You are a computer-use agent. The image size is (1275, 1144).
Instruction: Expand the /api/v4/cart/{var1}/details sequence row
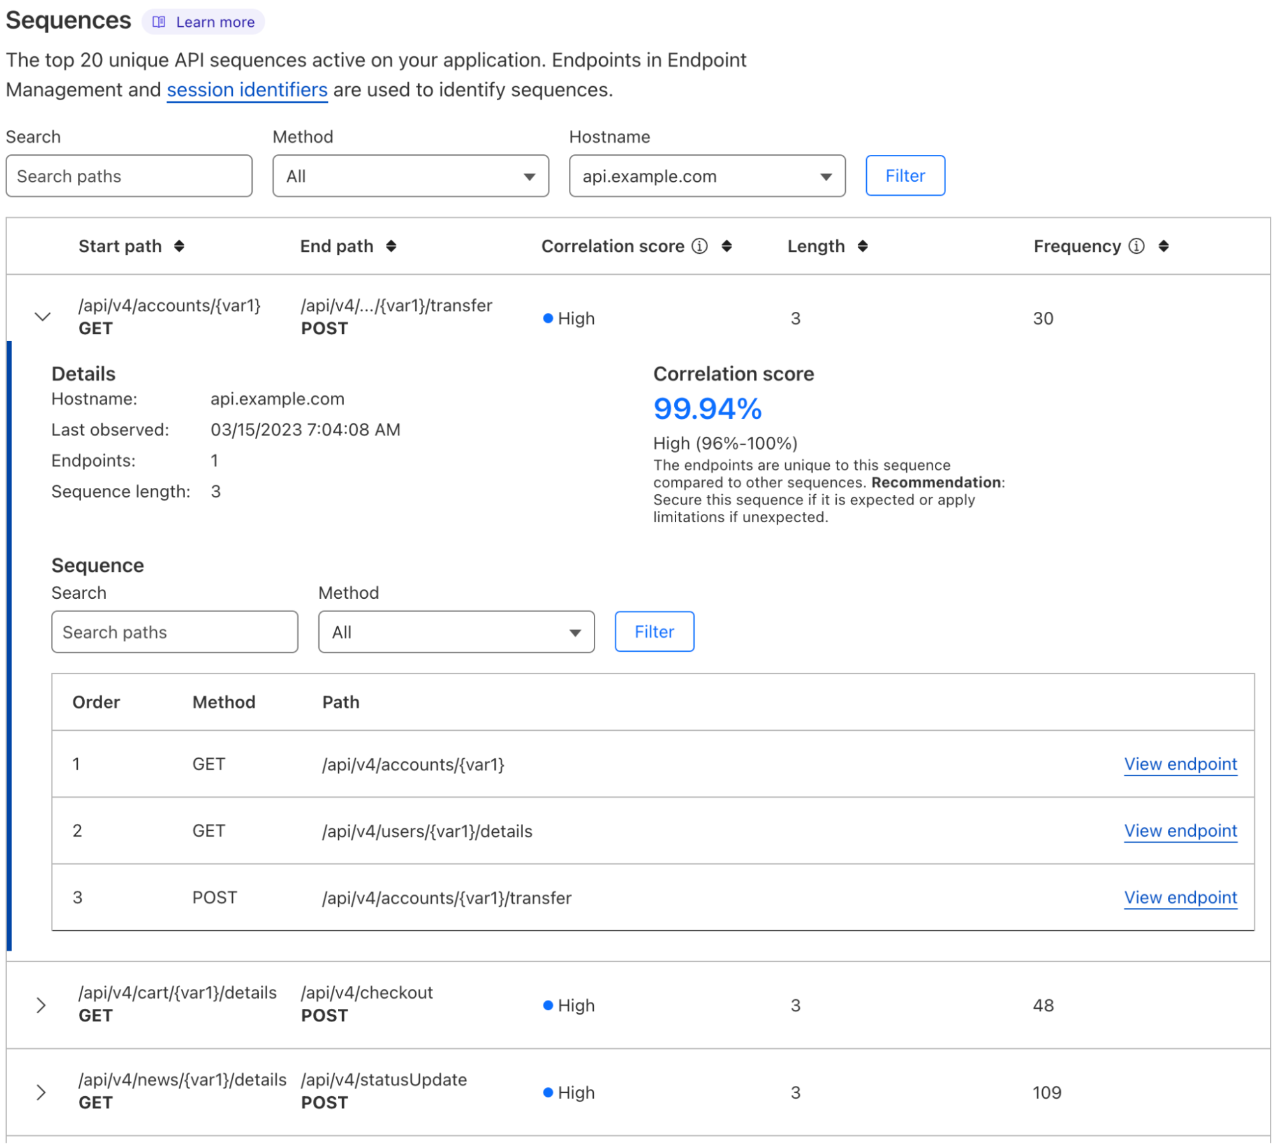(x=41, y=1005)
